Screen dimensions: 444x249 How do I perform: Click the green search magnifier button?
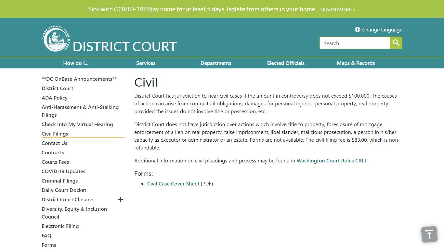point(396,43)
